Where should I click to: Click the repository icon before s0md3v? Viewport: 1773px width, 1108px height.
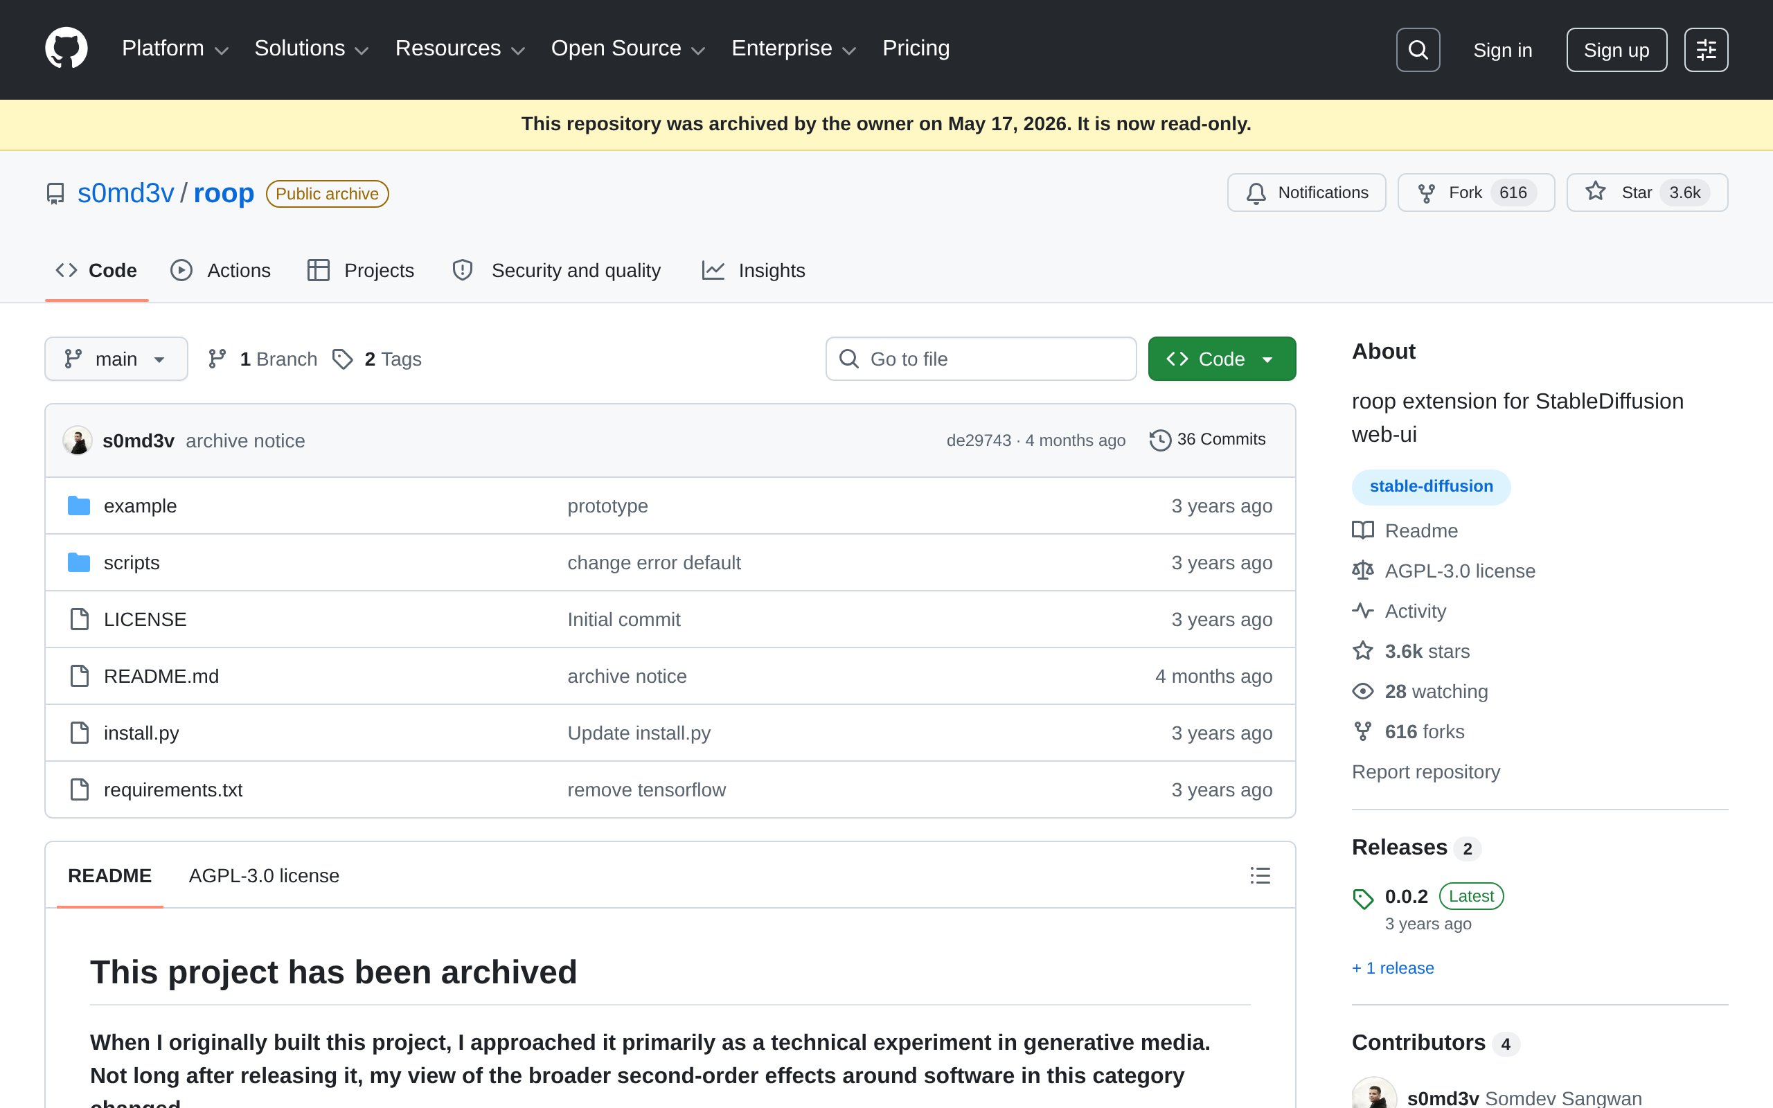[55, 193]
